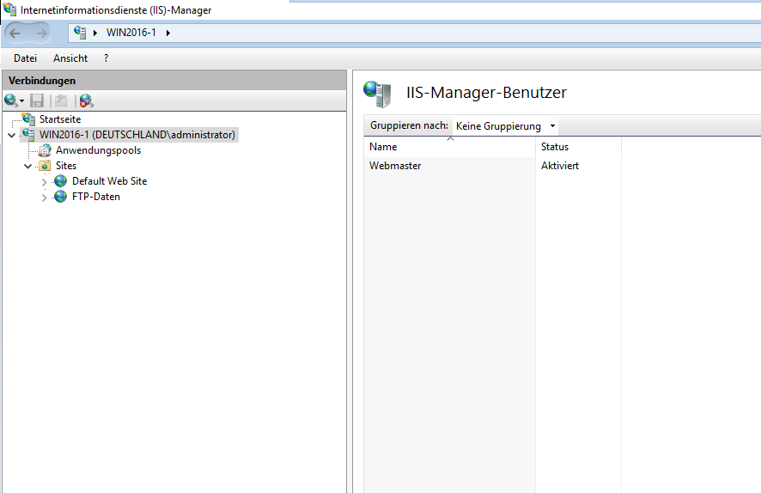Screen dimensions: 761x493
Task: Expand the FTP-Daten site node
Action: click(x=44, y=197)
